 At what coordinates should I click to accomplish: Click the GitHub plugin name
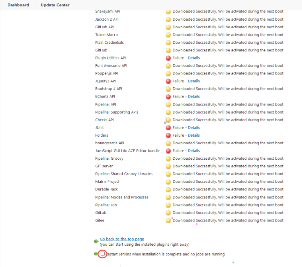click(101, 50)
